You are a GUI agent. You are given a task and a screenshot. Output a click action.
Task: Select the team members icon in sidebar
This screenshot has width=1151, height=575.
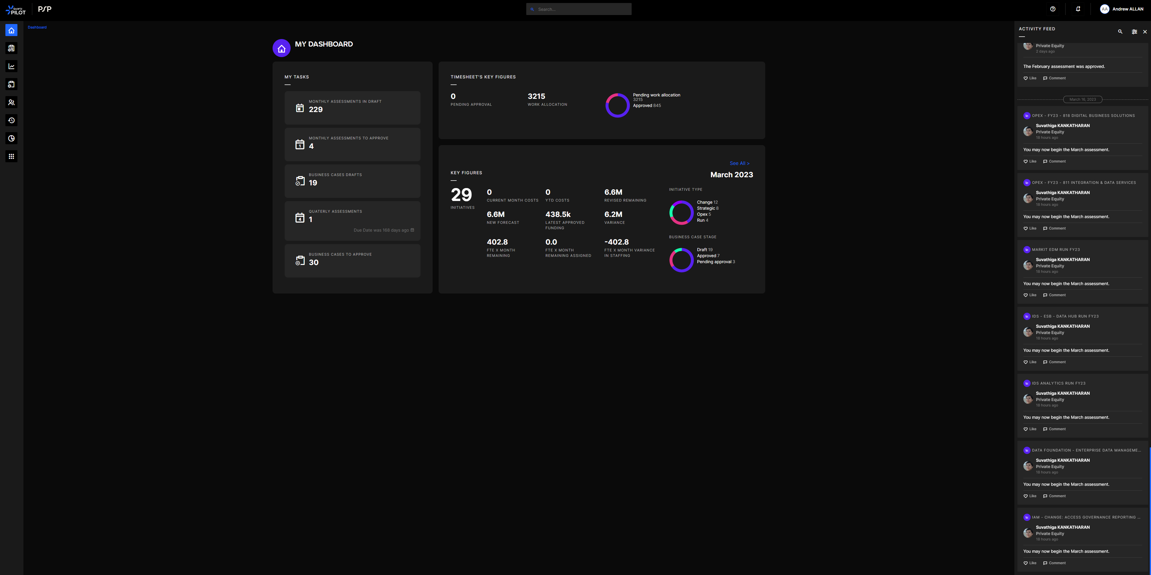tap(11, 102)
